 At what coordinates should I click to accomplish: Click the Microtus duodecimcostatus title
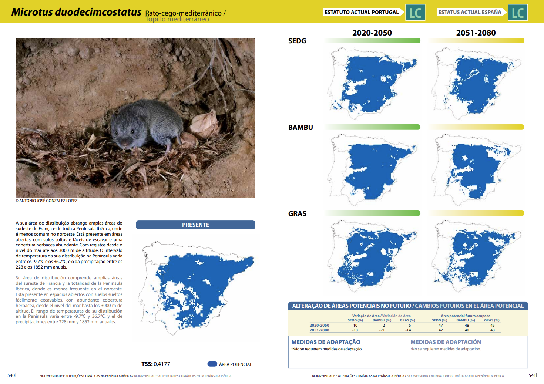point(76,12)
